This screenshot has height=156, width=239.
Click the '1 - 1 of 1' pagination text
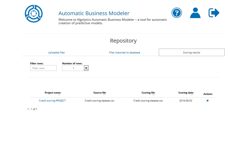pos(32,109)
